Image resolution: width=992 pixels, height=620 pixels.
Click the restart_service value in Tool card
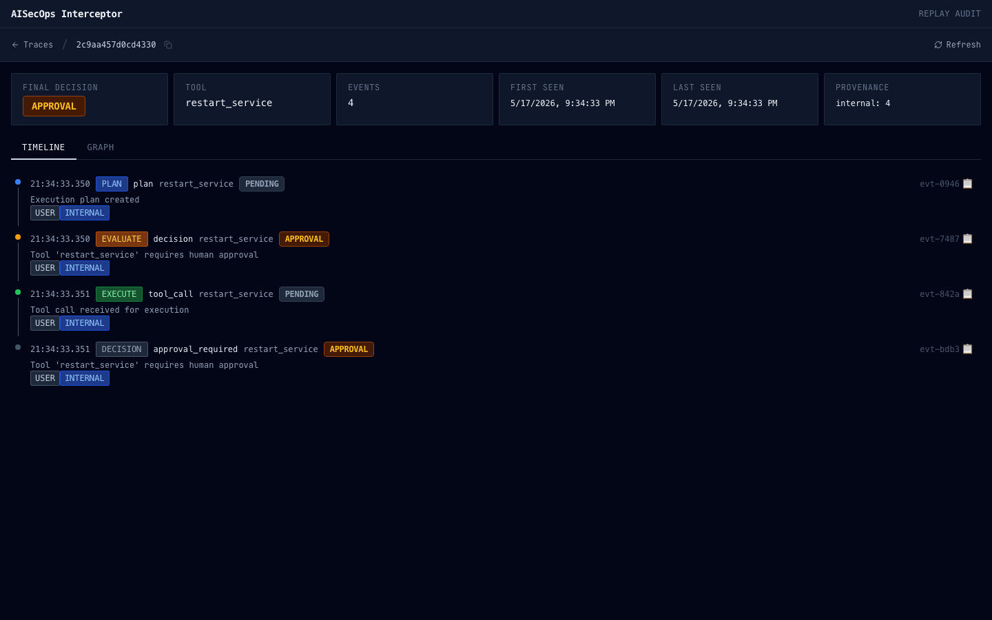point(229,103)
